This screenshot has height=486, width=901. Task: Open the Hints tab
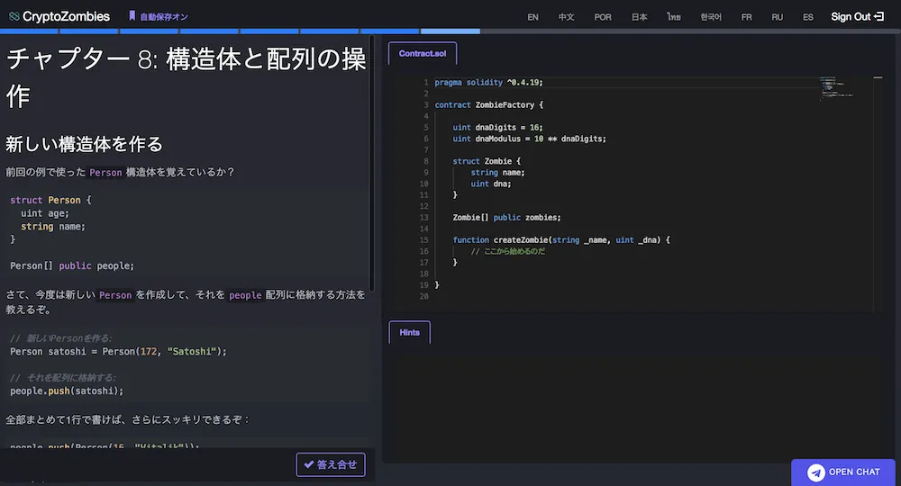[409, 332]
